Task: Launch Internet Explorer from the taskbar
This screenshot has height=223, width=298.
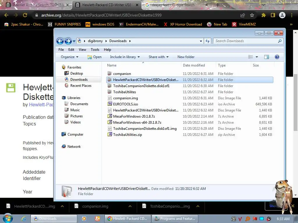Action: click(23, 219)
